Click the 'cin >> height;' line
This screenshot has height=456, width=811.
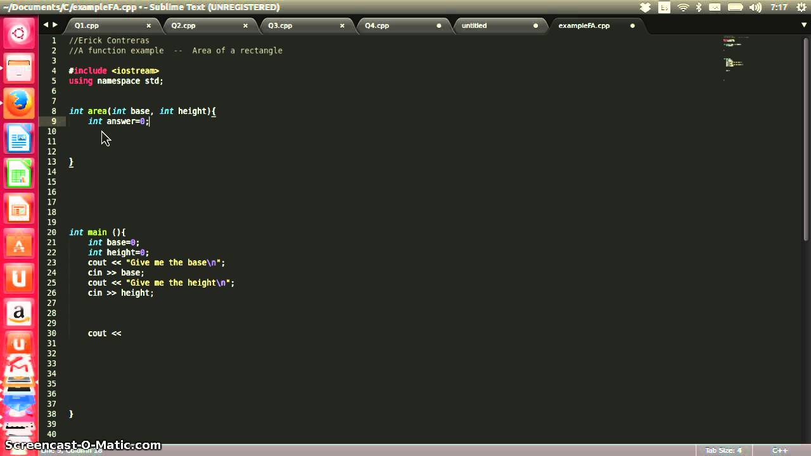(x=121, y=293)
